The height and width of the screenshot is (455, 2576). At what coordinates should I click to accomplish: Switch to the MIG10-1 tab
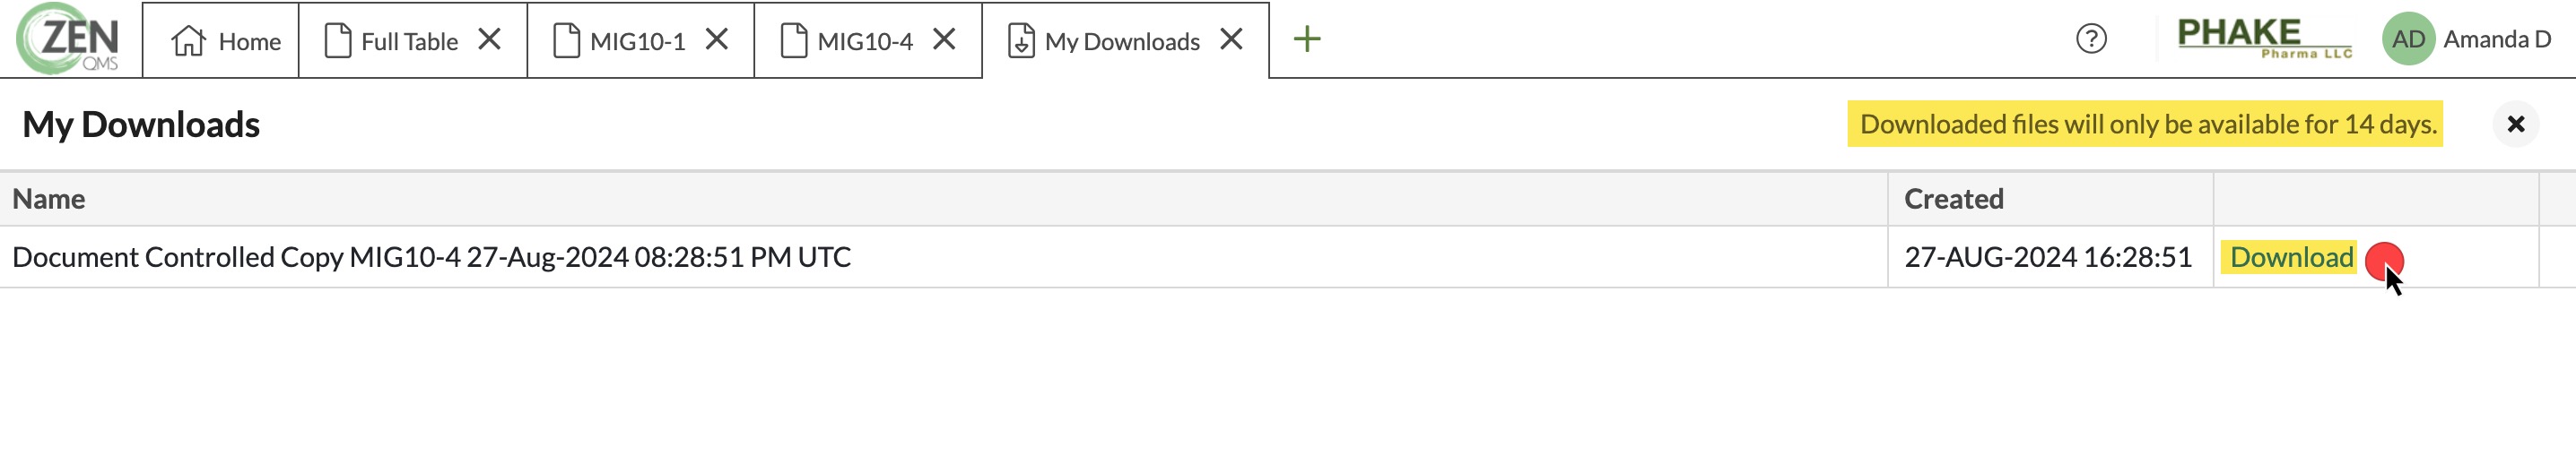tap(619, 41)
